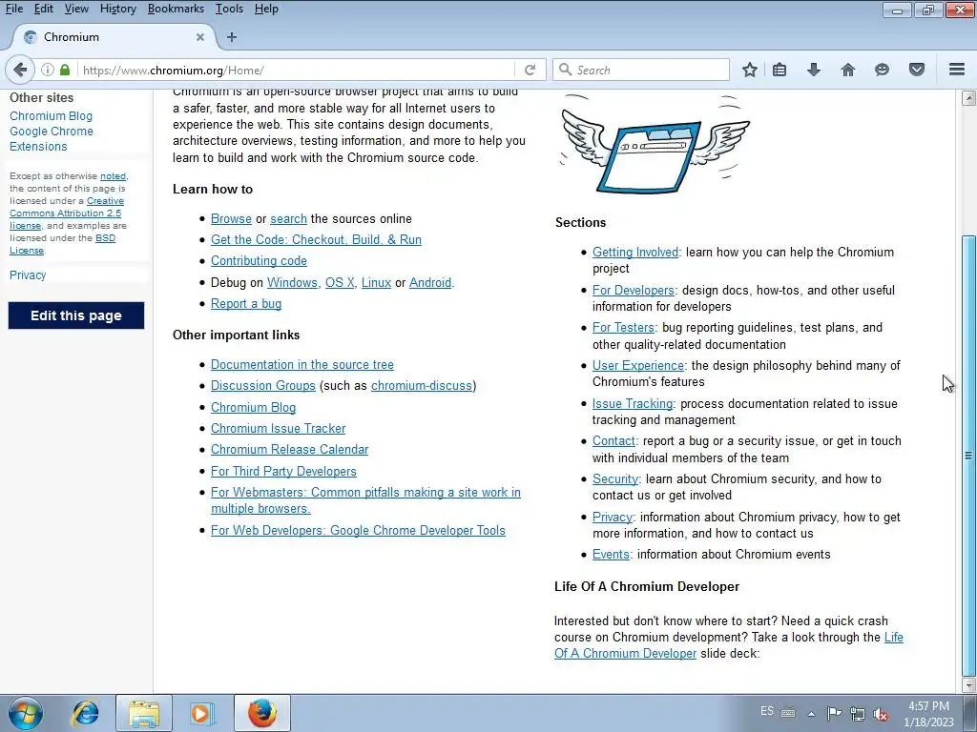
Task: Open the For Developers section link
Action: tap(634, 290)
